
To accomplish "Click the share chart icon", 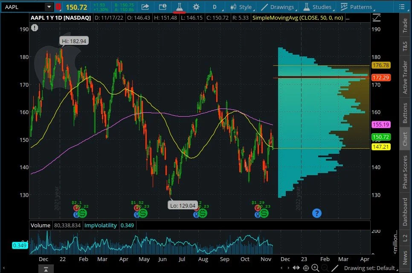I will point(145,7).
